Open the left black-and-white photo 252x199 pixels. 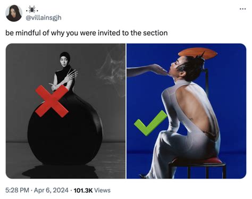pyautogui.click(x=65, y=111)
